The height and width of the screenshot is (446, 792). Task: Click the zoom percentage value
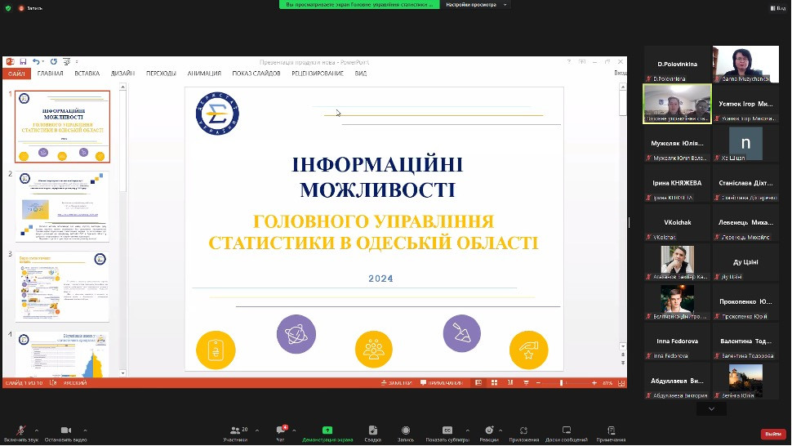(607, 383)
